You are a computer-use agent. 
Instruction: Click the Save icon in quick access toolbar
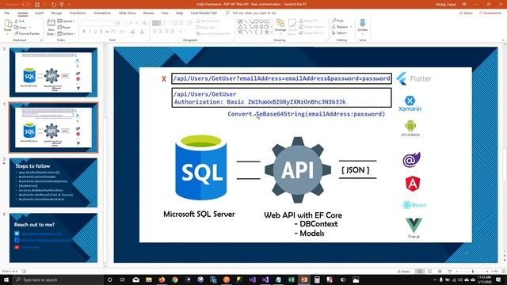tap(37, 5)
